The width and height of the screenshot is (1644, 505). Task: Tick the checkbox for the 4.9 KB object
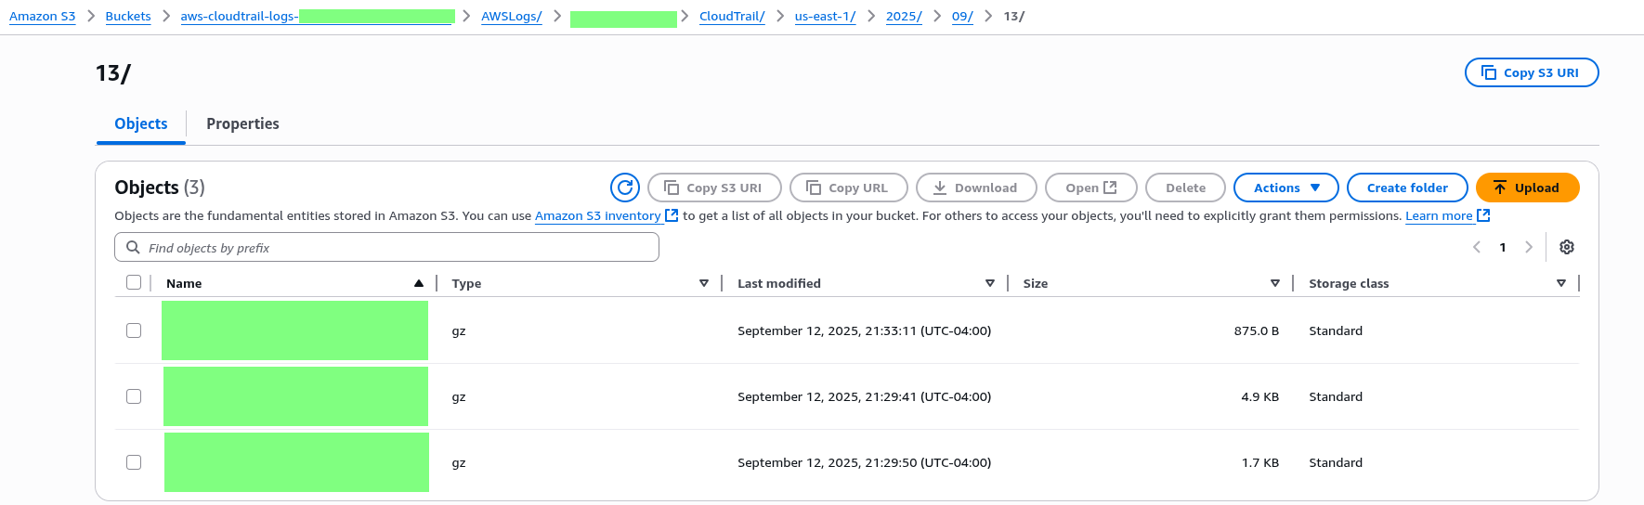tap(134, 396)
